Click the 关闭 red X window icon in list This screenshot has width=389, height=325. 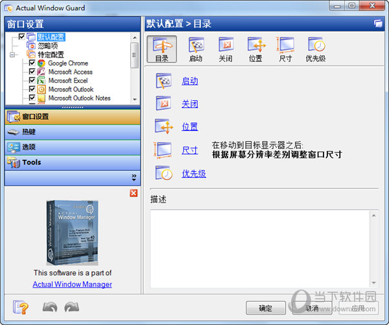click(x=164, y=103)
